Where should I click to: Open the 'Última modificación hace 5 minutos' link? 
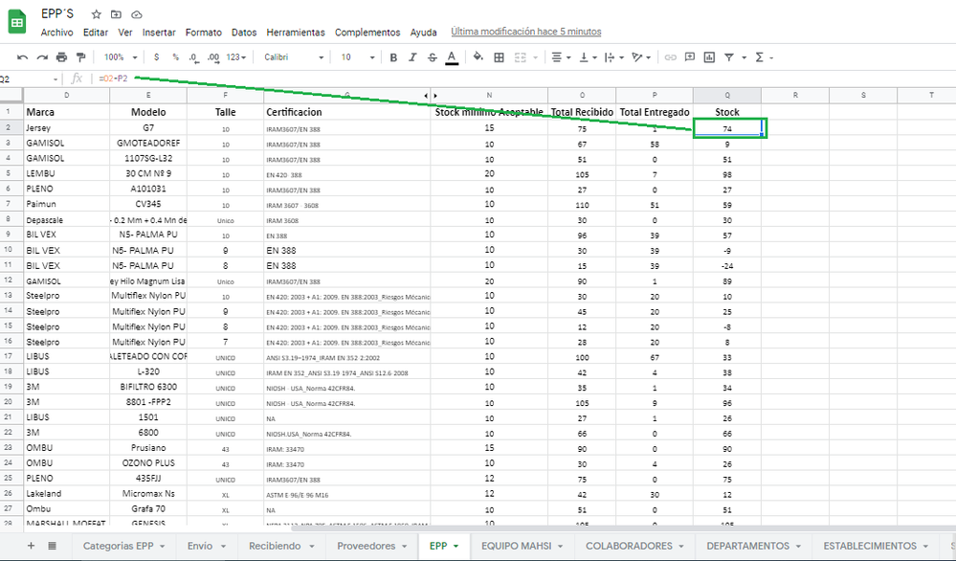(526, 32)
